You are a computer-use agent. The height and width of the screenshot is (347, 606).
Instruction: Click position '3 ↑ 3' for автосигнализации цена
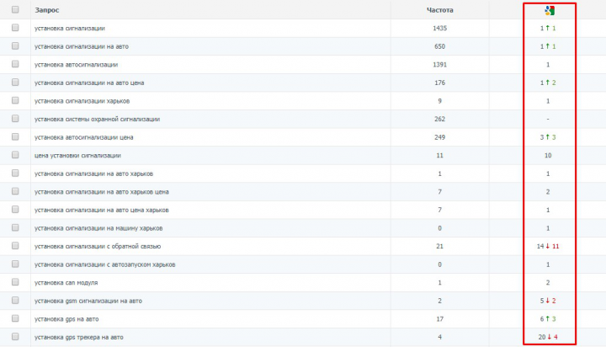point(548,137)
